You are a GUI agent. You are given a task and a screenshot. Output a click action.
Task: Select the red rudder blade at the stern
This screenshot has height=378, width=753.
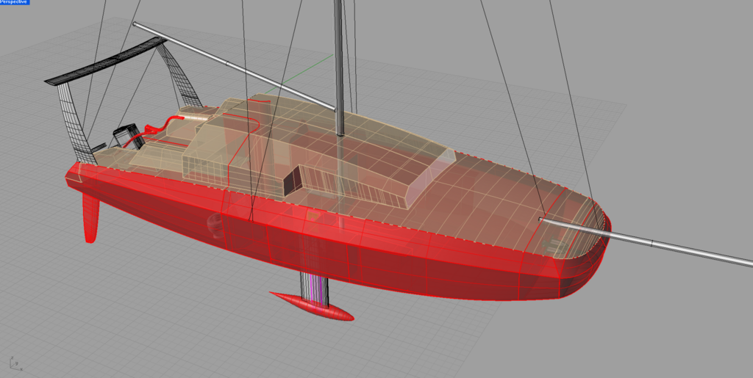(x=90, y=218)
